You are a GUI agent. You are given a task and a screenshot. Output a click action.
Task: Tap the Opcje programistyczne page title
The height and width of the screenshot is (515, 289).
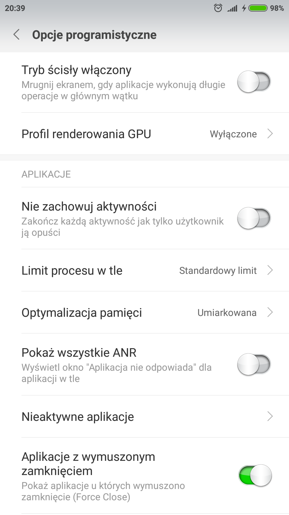(x=94, y=35)
